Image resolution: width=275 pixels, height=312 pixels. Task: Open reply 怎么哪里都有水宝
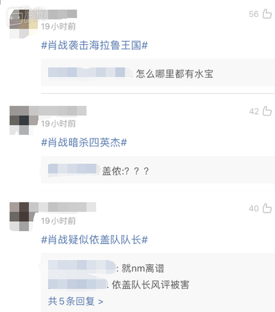tap(175, 74)
